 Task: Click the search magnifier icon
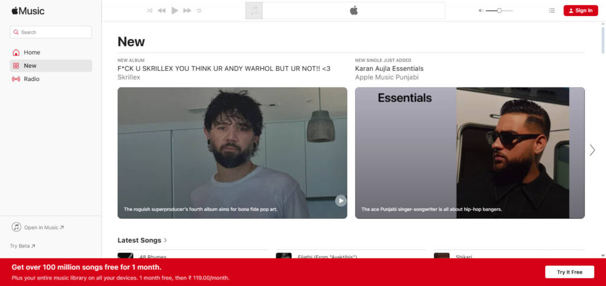coord(16,32)
